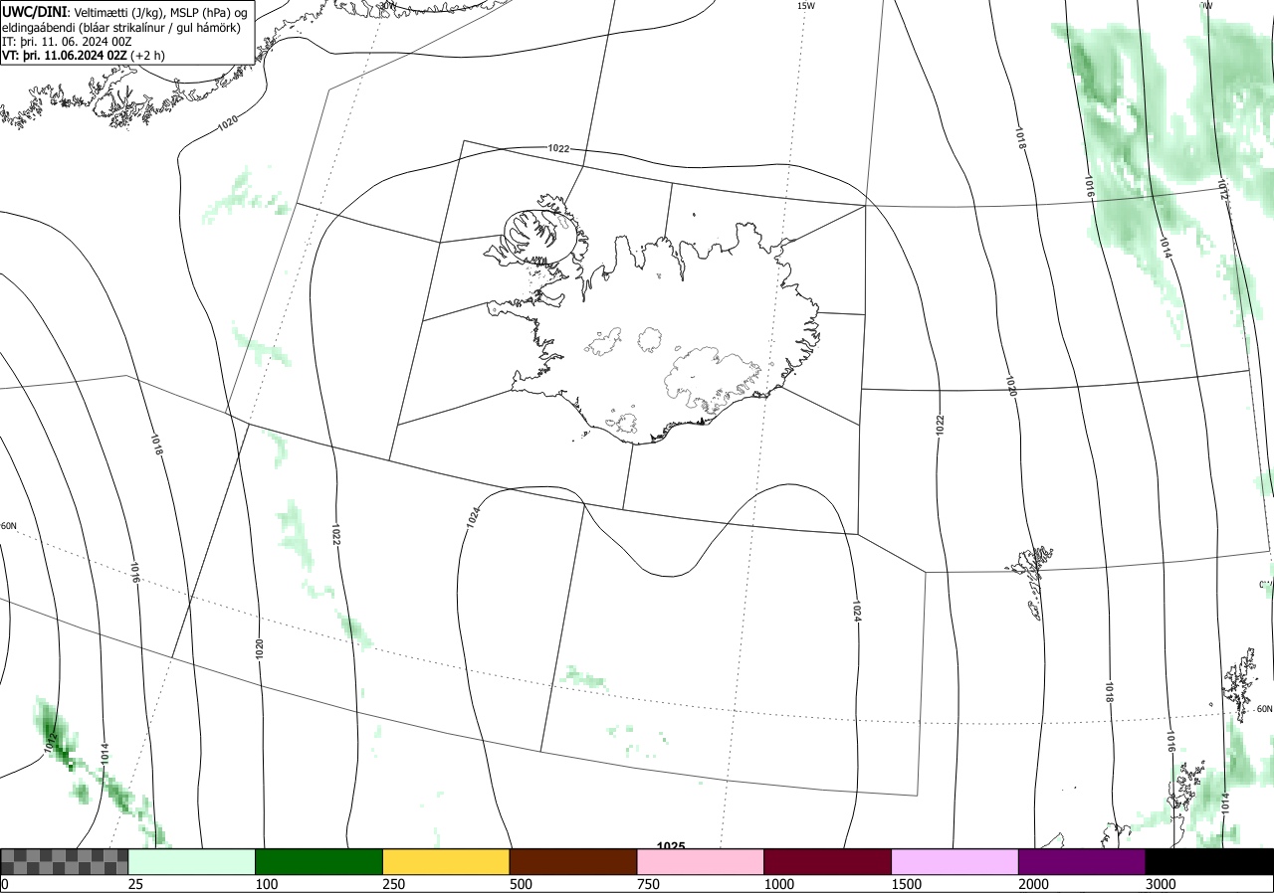Click the '25' legend scale value
Image resolution: width=1274 pixels, height=893 pixels.
tap(136, 884)
